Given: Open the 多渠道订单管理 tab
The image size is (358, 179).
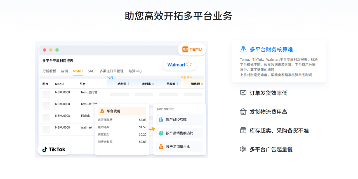Looking at the screenshot, I should 112,71.
